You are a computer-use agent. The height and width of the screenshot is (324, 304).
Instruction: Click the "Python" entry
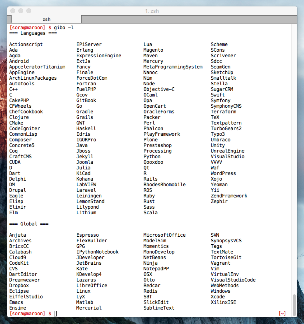(x=152, y=157)
